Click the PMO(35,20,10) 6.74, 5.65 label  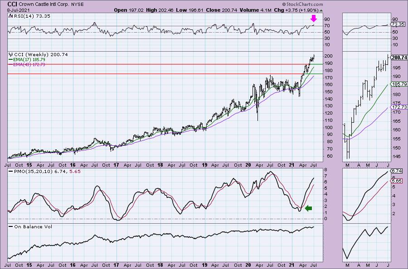pyautogui.click(x=47, y=172)
